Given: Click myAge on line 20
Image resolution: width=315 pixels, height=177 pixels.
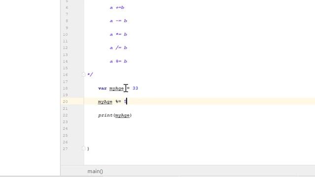Looking at the screenshot, I should [x=105, y=102].
